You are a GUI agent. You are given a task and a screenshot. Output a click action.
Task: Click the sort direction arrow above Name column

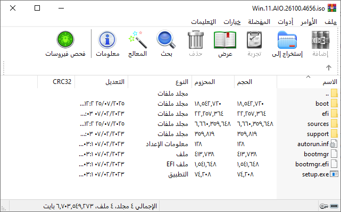tap(308, 77)
